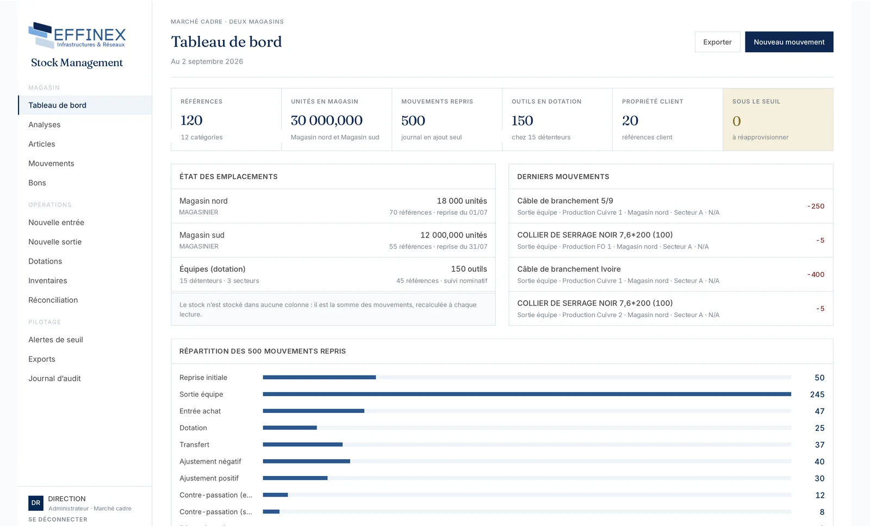870x526 pixels.
Task: Select the Équipes (dotation) location row
Action: [333, 274]
